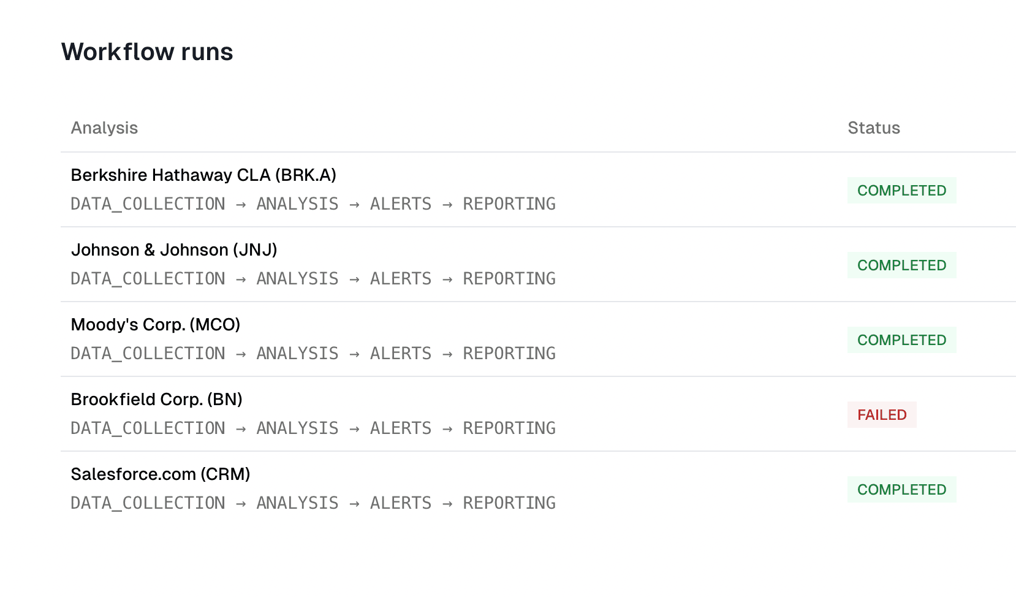Screen dimensions: 1016x597
Task: Click the Status column header
Action: pos(874,128)
